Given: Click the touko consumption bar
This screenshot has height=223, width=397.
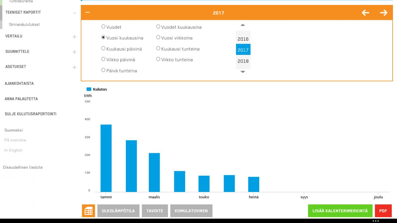Looking at the screenshot, I should tap(204, 184).
